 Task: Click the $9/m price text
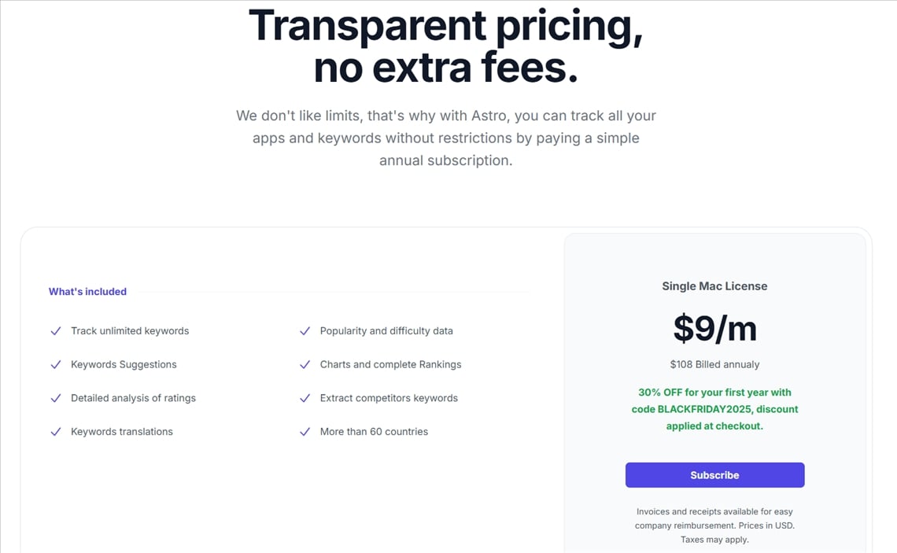(714, 328)
